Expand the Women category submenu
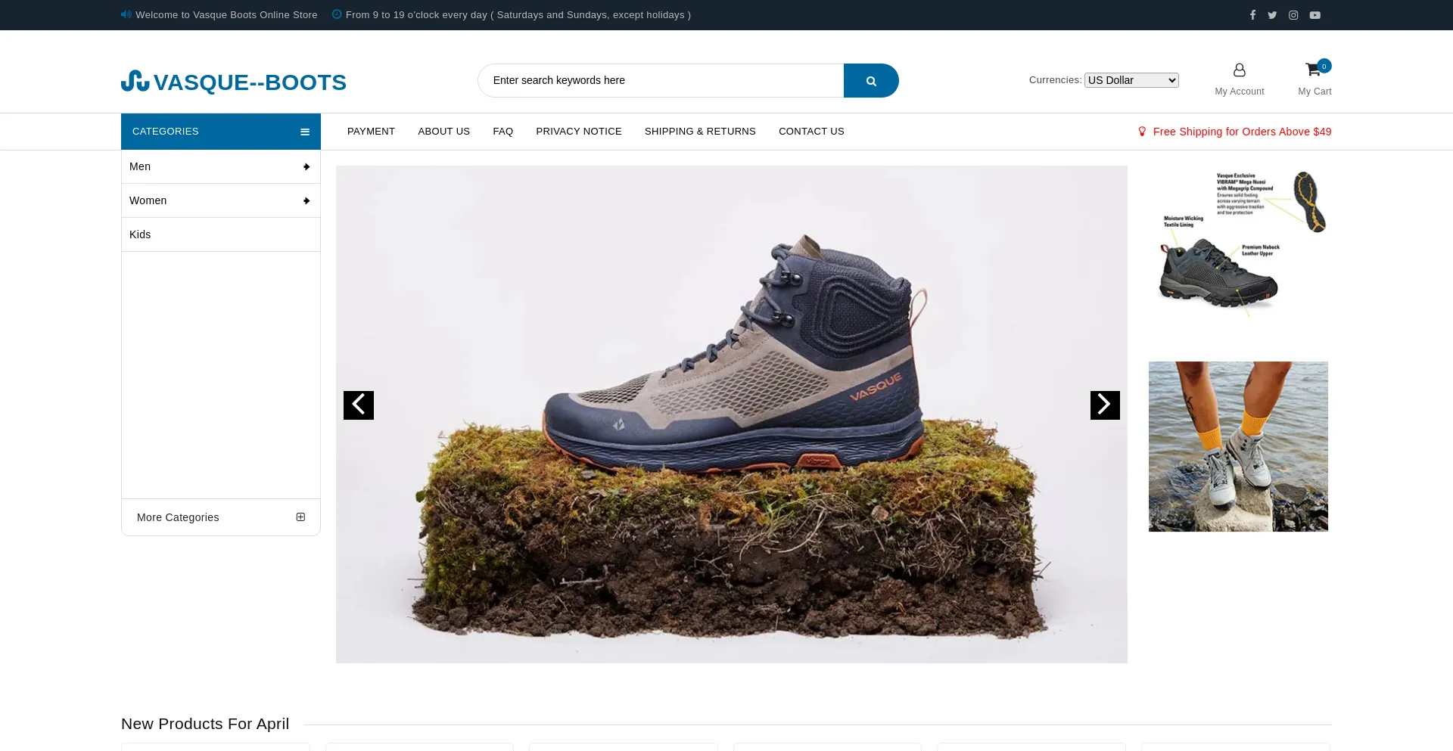Viewport: 1453px width, 751px height. coord(306,201)
